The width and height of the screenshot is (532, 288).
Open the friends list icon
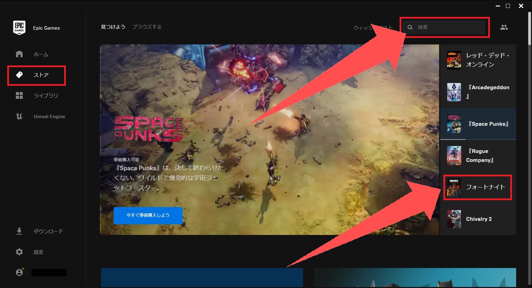pyautogui.click(x=504, y=27)
